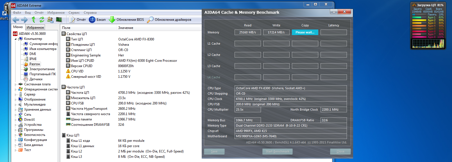Select Датчики in the tree

pyautogui.click(x=36, y=79)
